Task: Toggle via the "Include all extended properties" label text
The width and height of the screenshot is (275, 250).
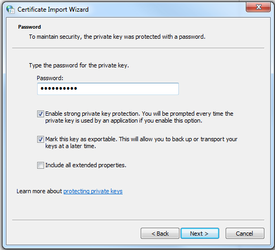Action: (x=85, y=165)
